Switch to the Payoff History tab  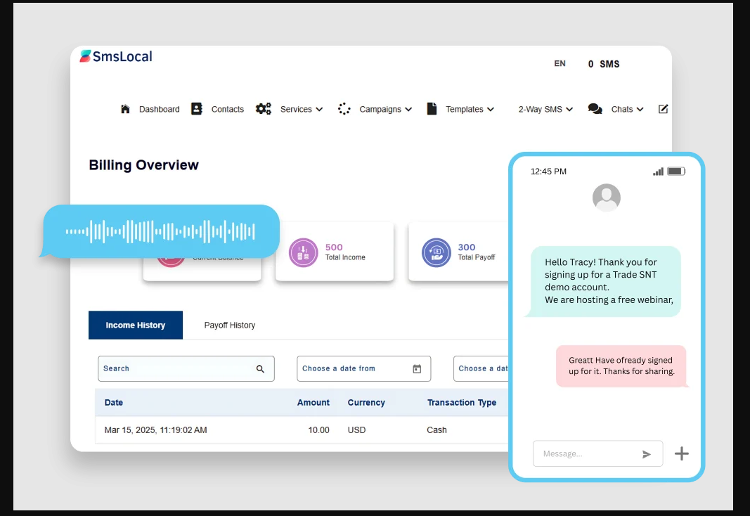point(230,325)
